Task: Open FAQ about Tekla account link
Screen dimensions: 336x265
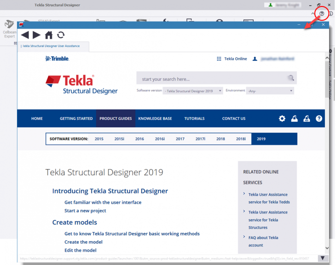Action: pos(263,241)
